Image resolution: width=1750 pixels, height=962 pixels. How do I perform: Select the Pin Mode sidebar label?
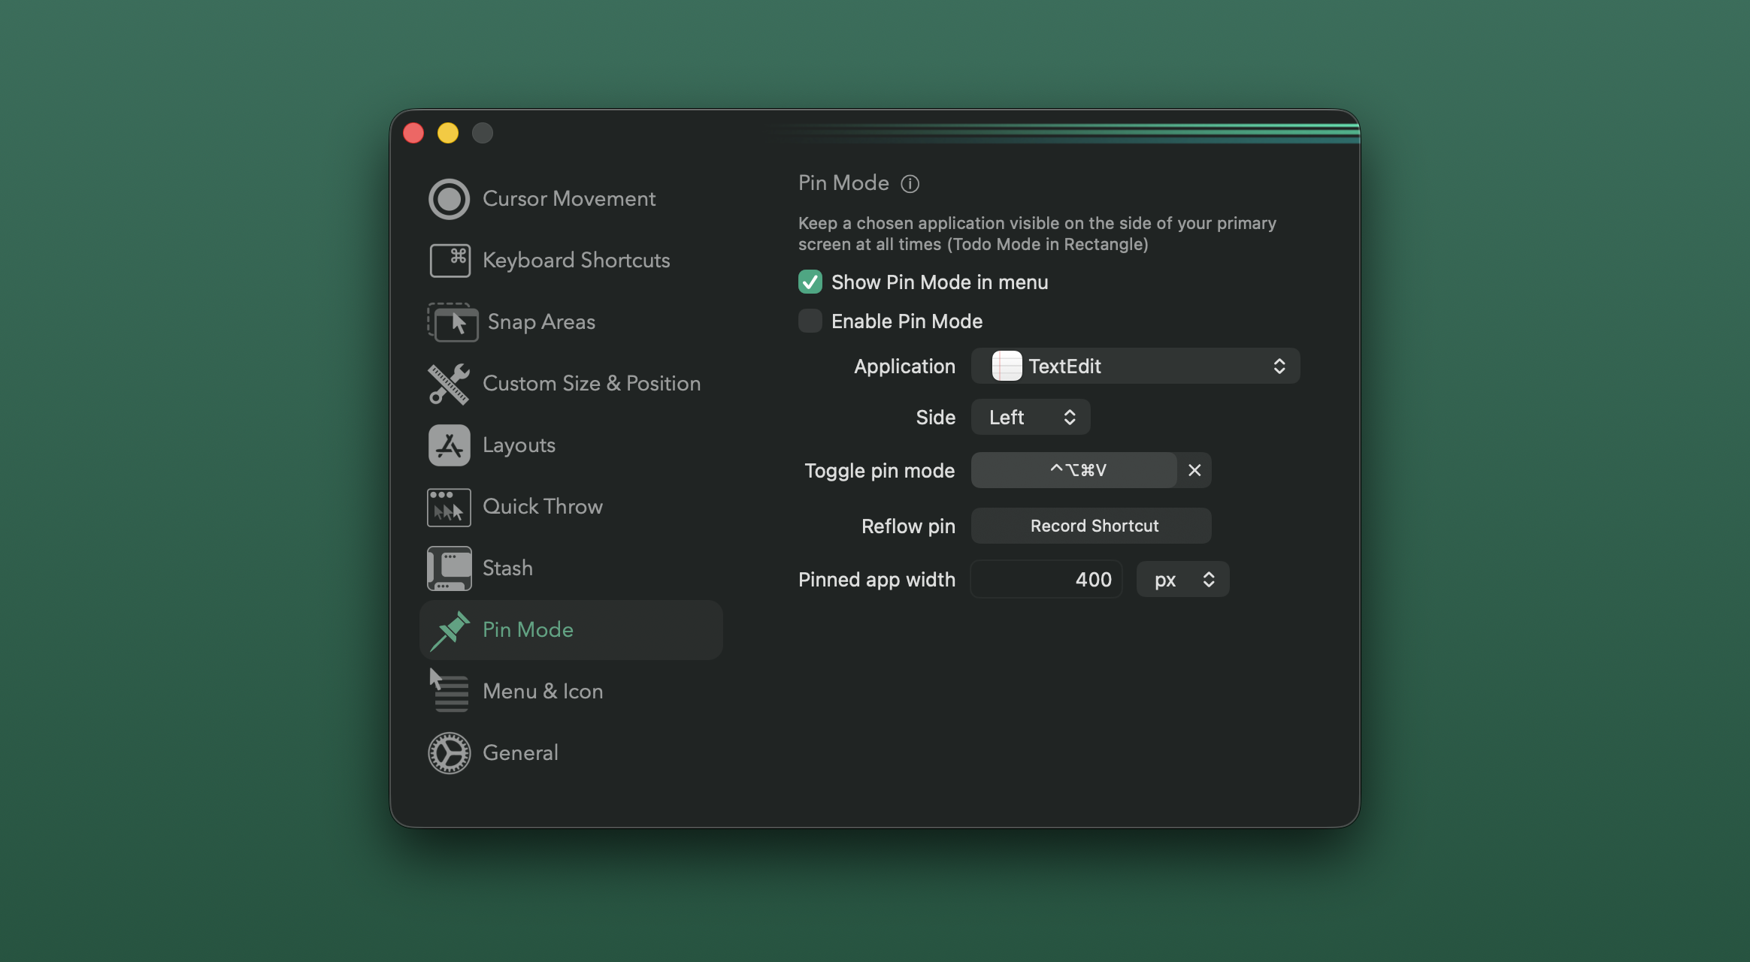528,630
